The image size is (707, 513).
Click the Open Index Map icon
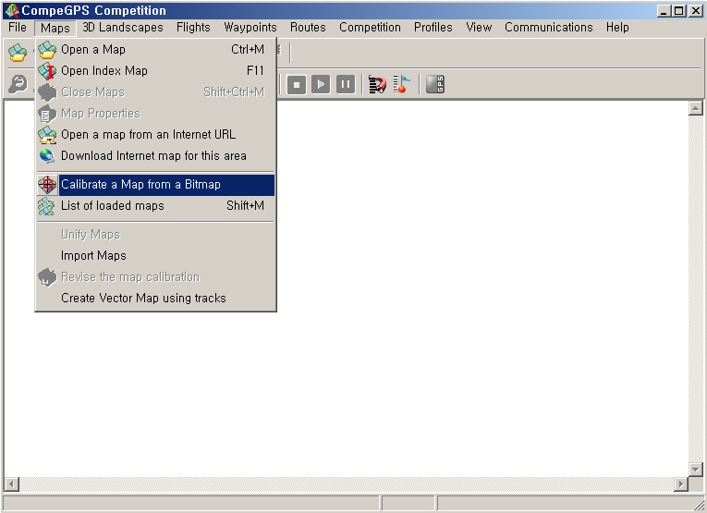click(47, 71)
